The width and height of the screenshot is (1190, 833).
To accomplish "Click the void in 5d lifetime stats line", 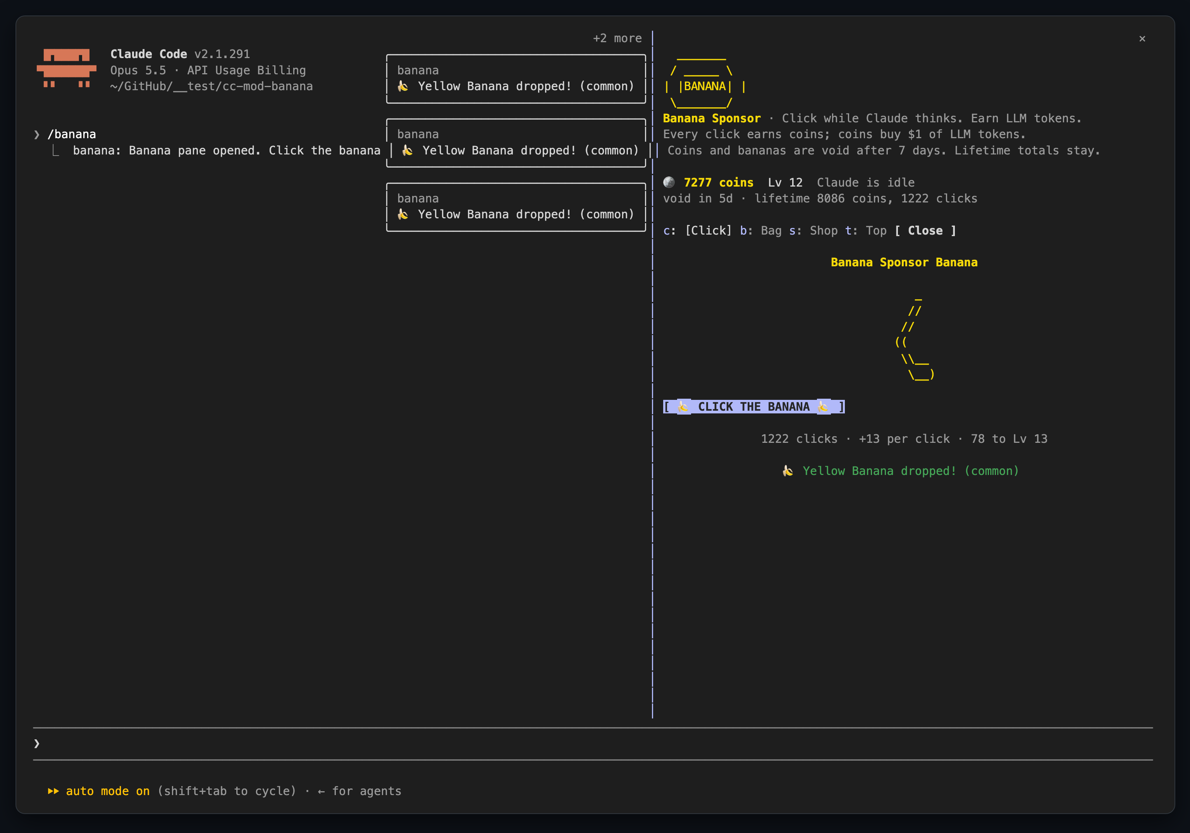I will click(820, 199).
